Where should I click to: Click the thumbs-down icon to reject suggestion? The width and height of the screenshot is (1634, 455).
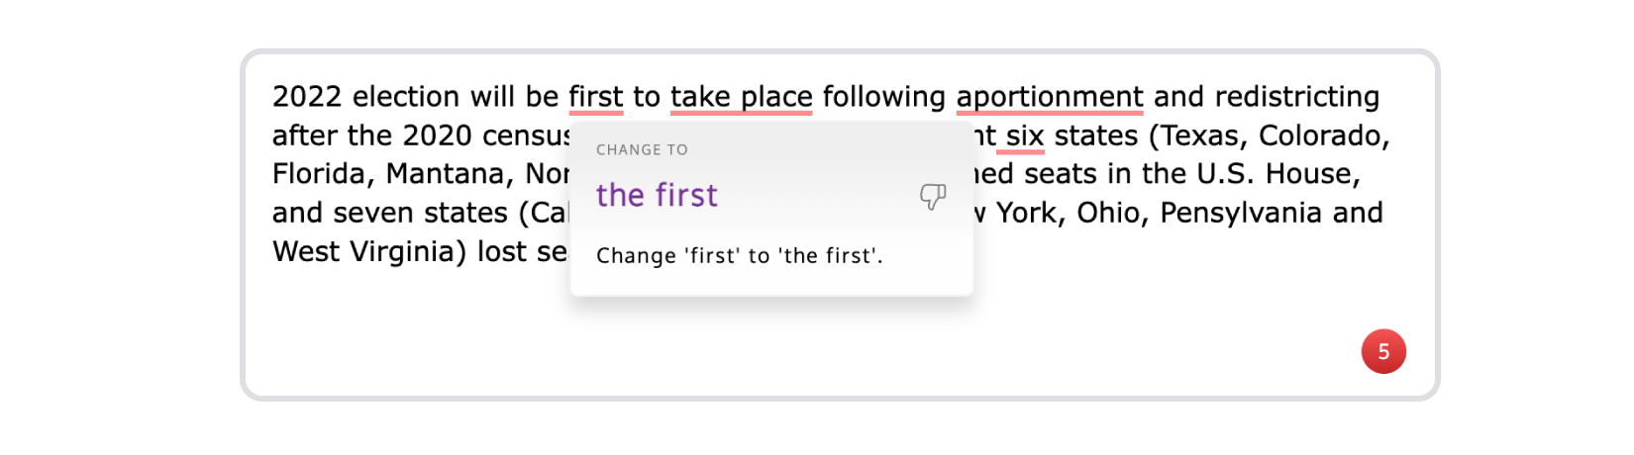point(933,196)
